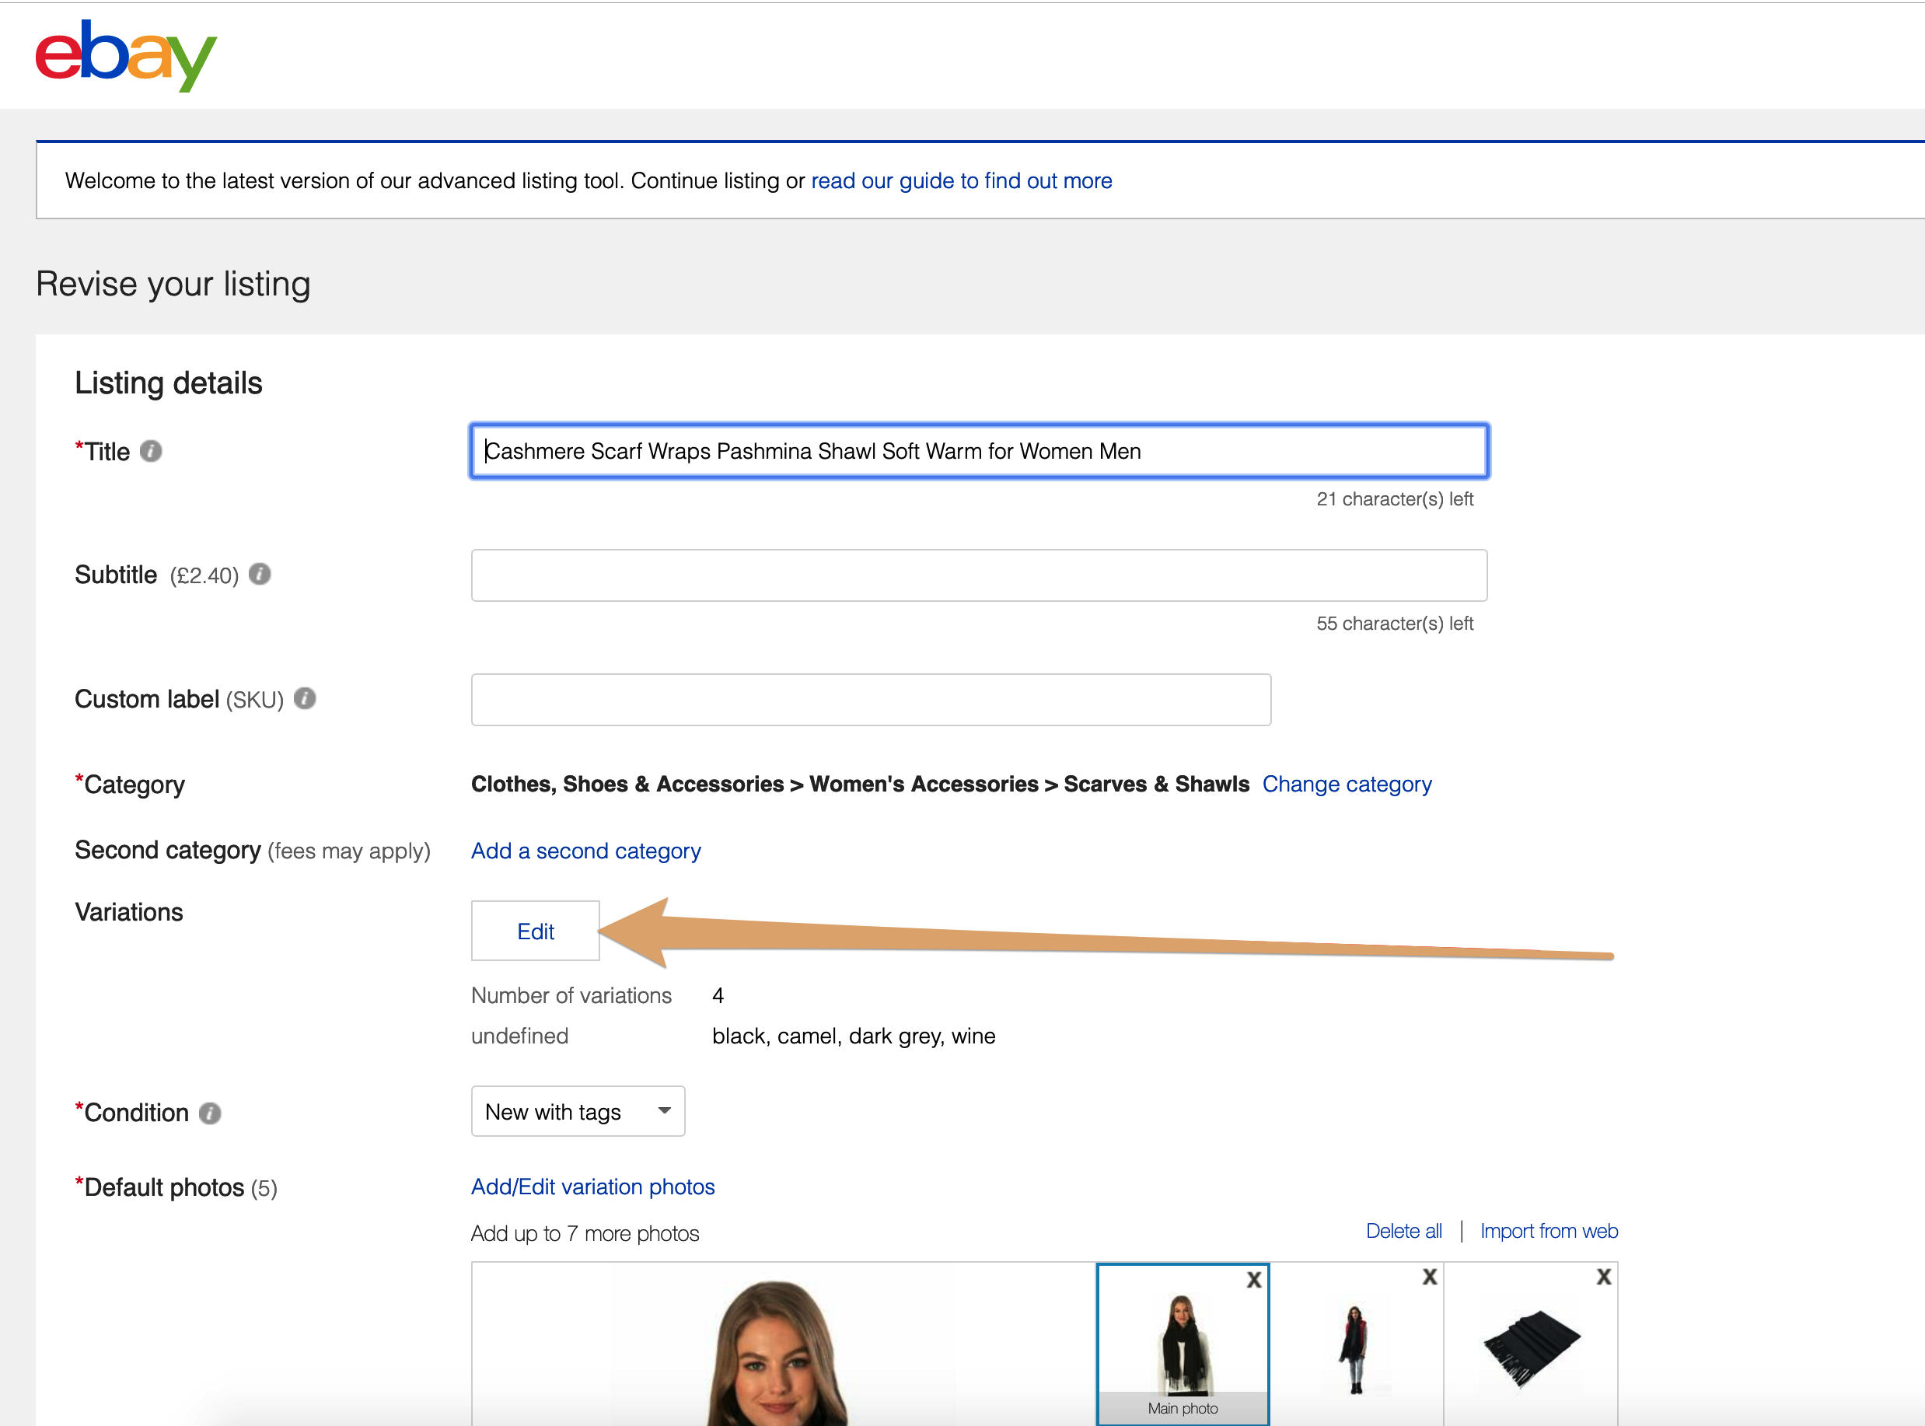Choose Import from web
1925x1426 pixels.
(1549, 1230)
